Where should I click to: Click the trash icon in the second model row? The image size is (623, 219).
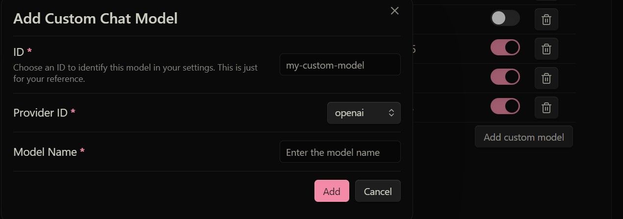click(x=546, y=49)
